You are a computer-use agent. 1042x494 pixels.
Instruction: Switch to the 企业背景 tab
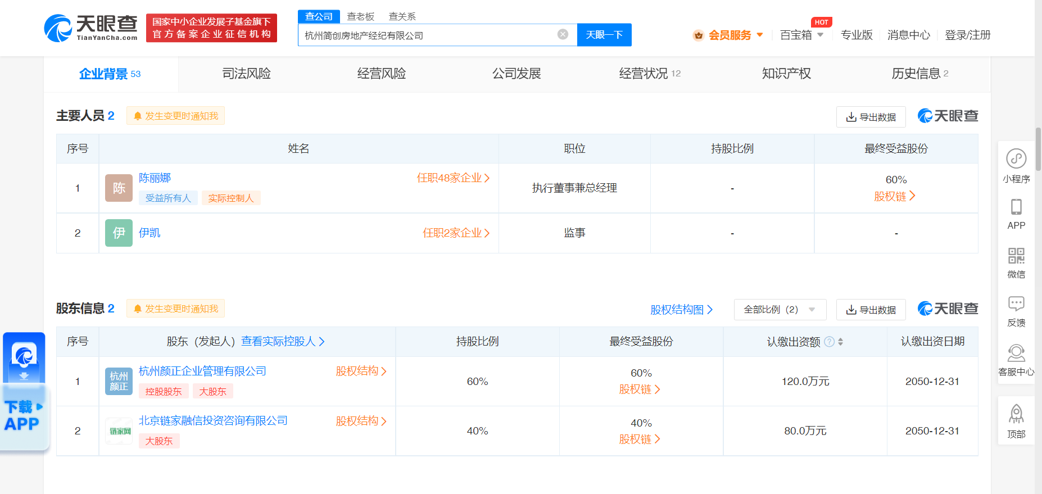click(x=110, y=74)
